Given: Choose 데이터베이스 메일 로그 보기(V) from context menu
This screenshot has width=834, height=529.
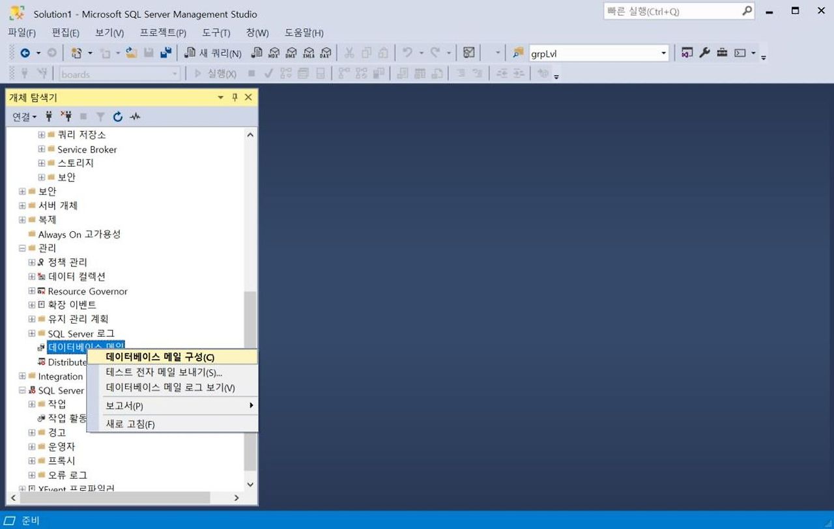Looking at the screenshot, I should 173,388.
